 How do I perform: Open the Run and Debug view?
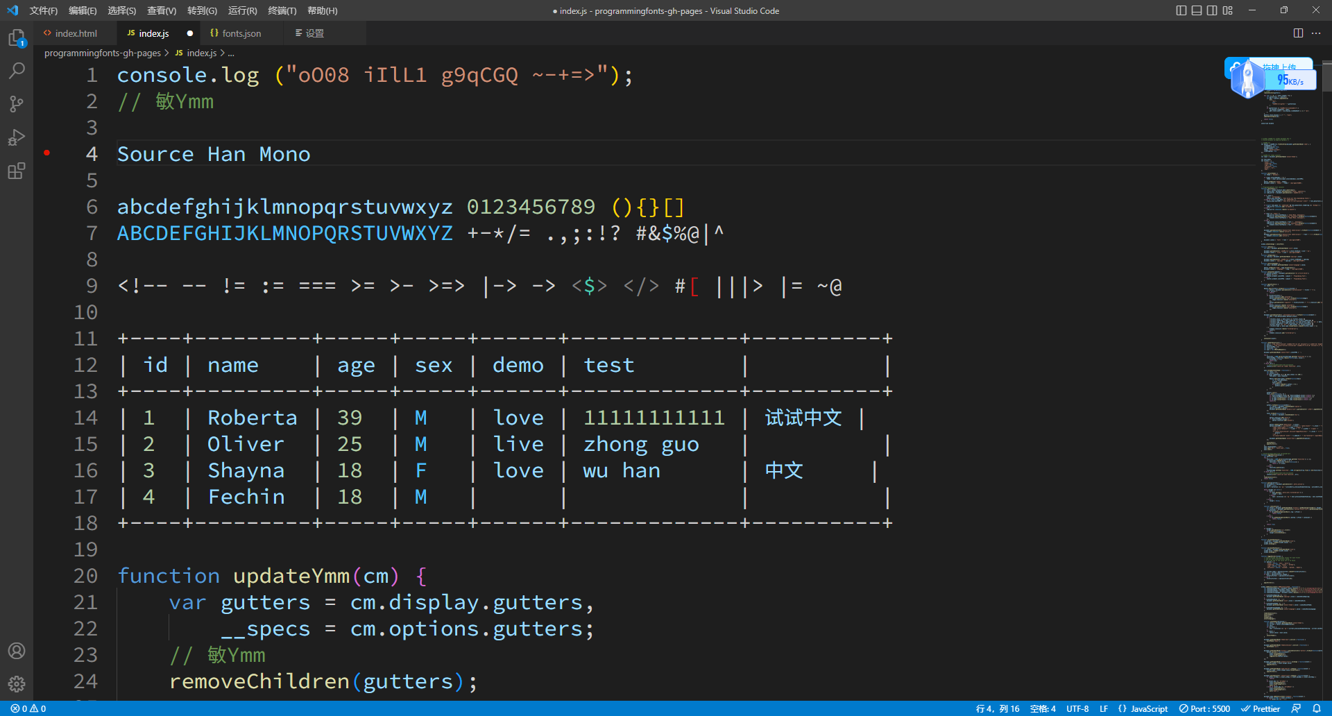(x=17, y=137)
